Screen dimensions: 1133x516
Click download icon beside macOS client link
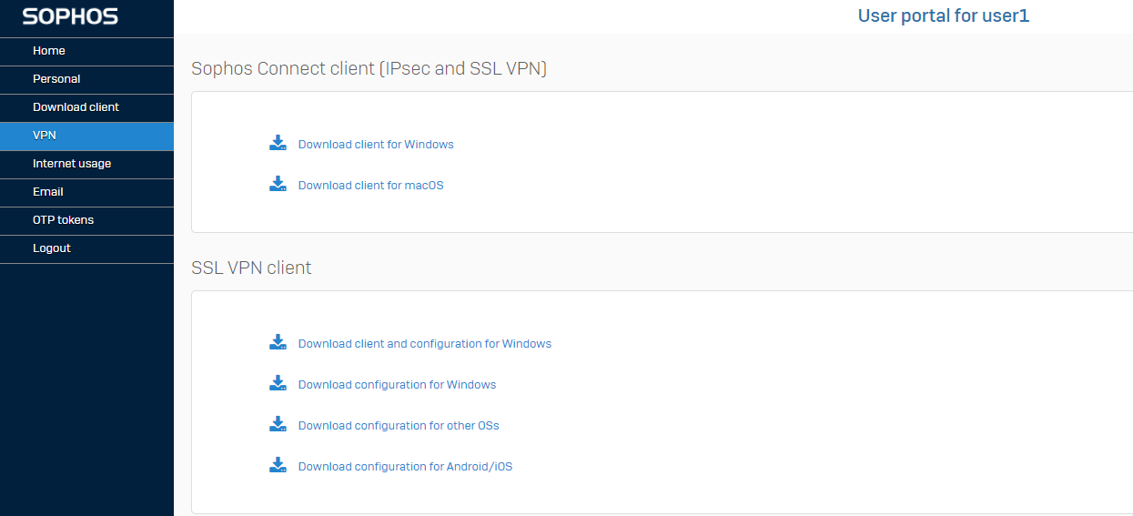(278, 184)
